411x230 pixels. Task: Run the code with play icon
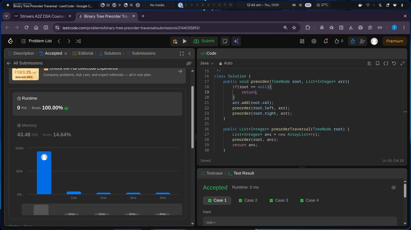pyautogui.click(x=185, y=41)
